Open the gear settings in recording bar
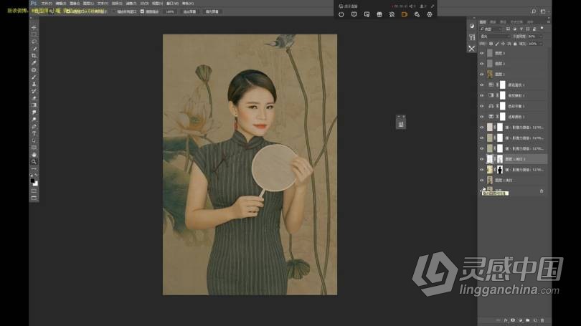581x326 pixels. point(430,14)
